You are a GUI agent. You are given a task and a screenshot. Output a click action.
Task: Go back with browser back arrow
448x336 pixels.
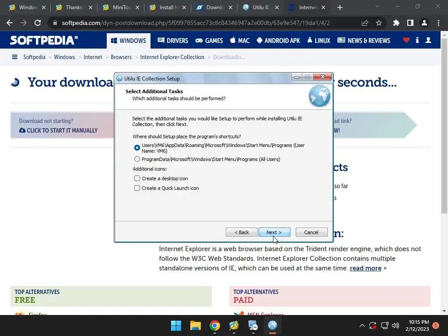pyautogui.click(x=10, y=23)
